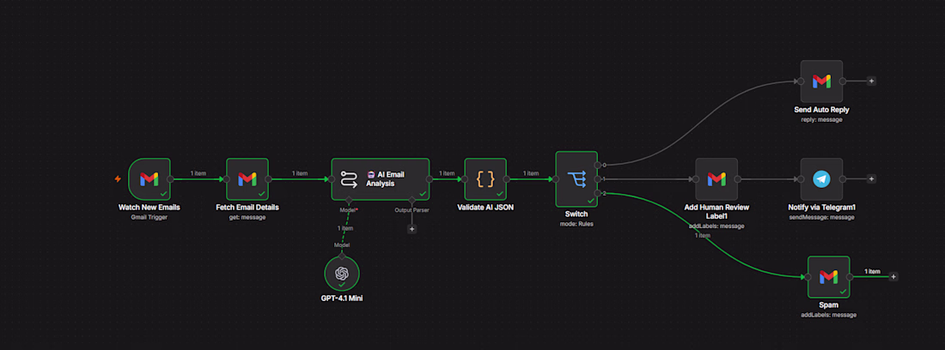This screenshot has width=945, height=350.
Task: Click the 'Gmail Trigger' subtitle text
Action: click(149, 217)
